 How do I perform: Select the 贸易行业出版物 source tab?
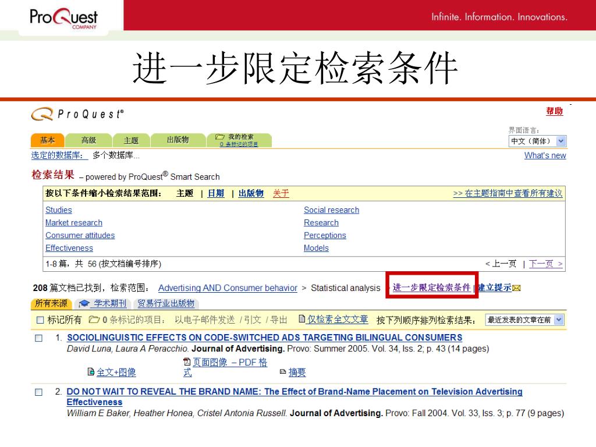pos(166,303)
